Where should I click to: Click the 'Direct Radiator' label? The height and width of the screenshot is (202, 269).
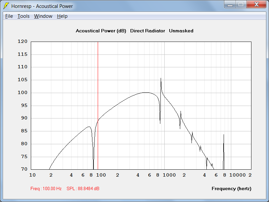click(147, 31)
